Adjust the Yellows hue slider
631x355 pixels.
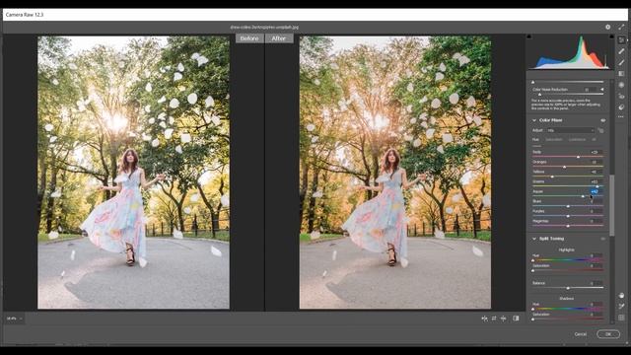[x=568, y=177]
